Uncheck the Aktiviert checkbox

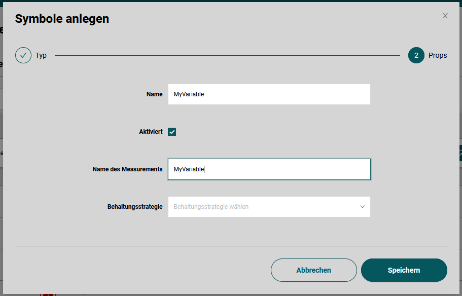[x=172, y=131]
